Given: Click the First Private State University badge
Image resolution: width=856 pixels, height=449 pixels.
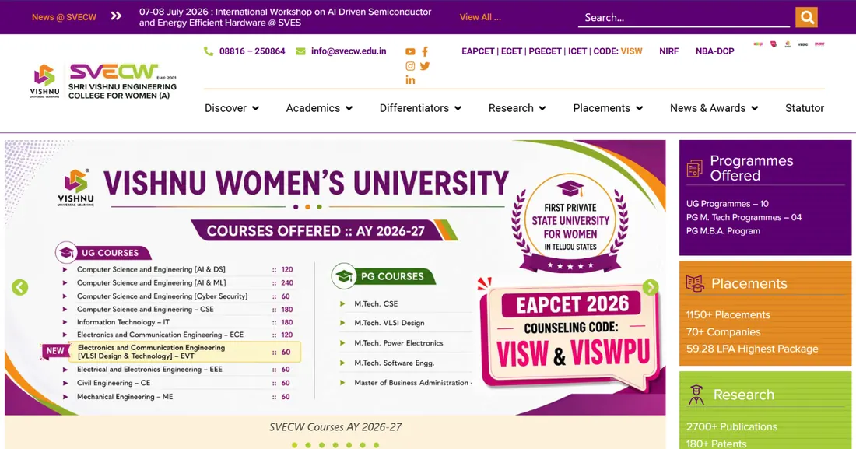Looking at the screenshot, I should [x=570, y=223].
